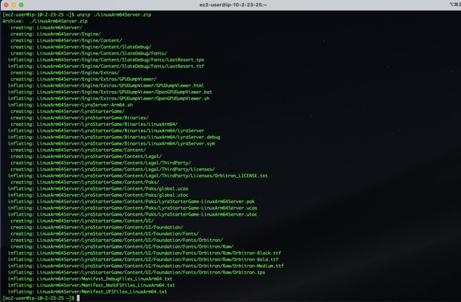Select the LastResort.ttf inflating line
This screenshot has width=461, height=302.
106,67
